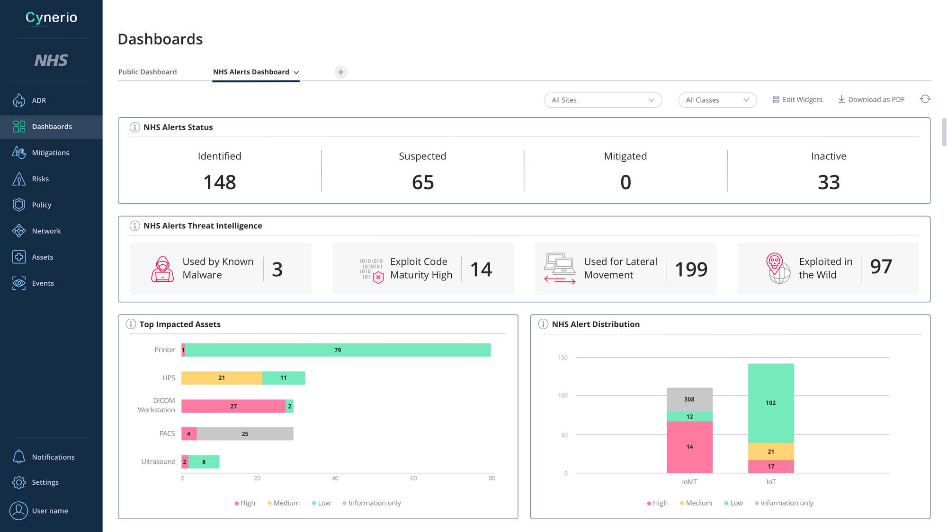
Task: Expand NHS Alerts Dashboard tab chevron
Action: pyautogui.click(x=296, y=72)
